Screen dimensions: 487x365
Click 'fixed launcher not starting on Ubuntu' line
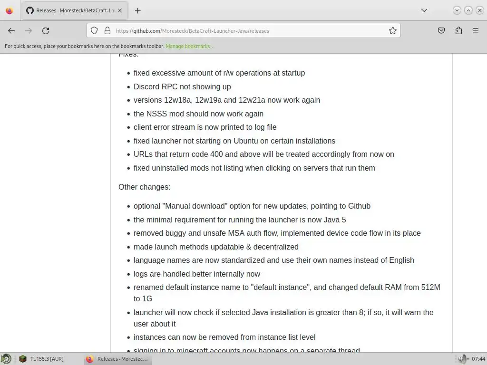pos(234,141)
